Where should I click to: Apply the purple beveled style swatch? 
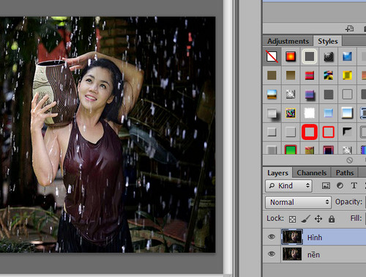310,95
